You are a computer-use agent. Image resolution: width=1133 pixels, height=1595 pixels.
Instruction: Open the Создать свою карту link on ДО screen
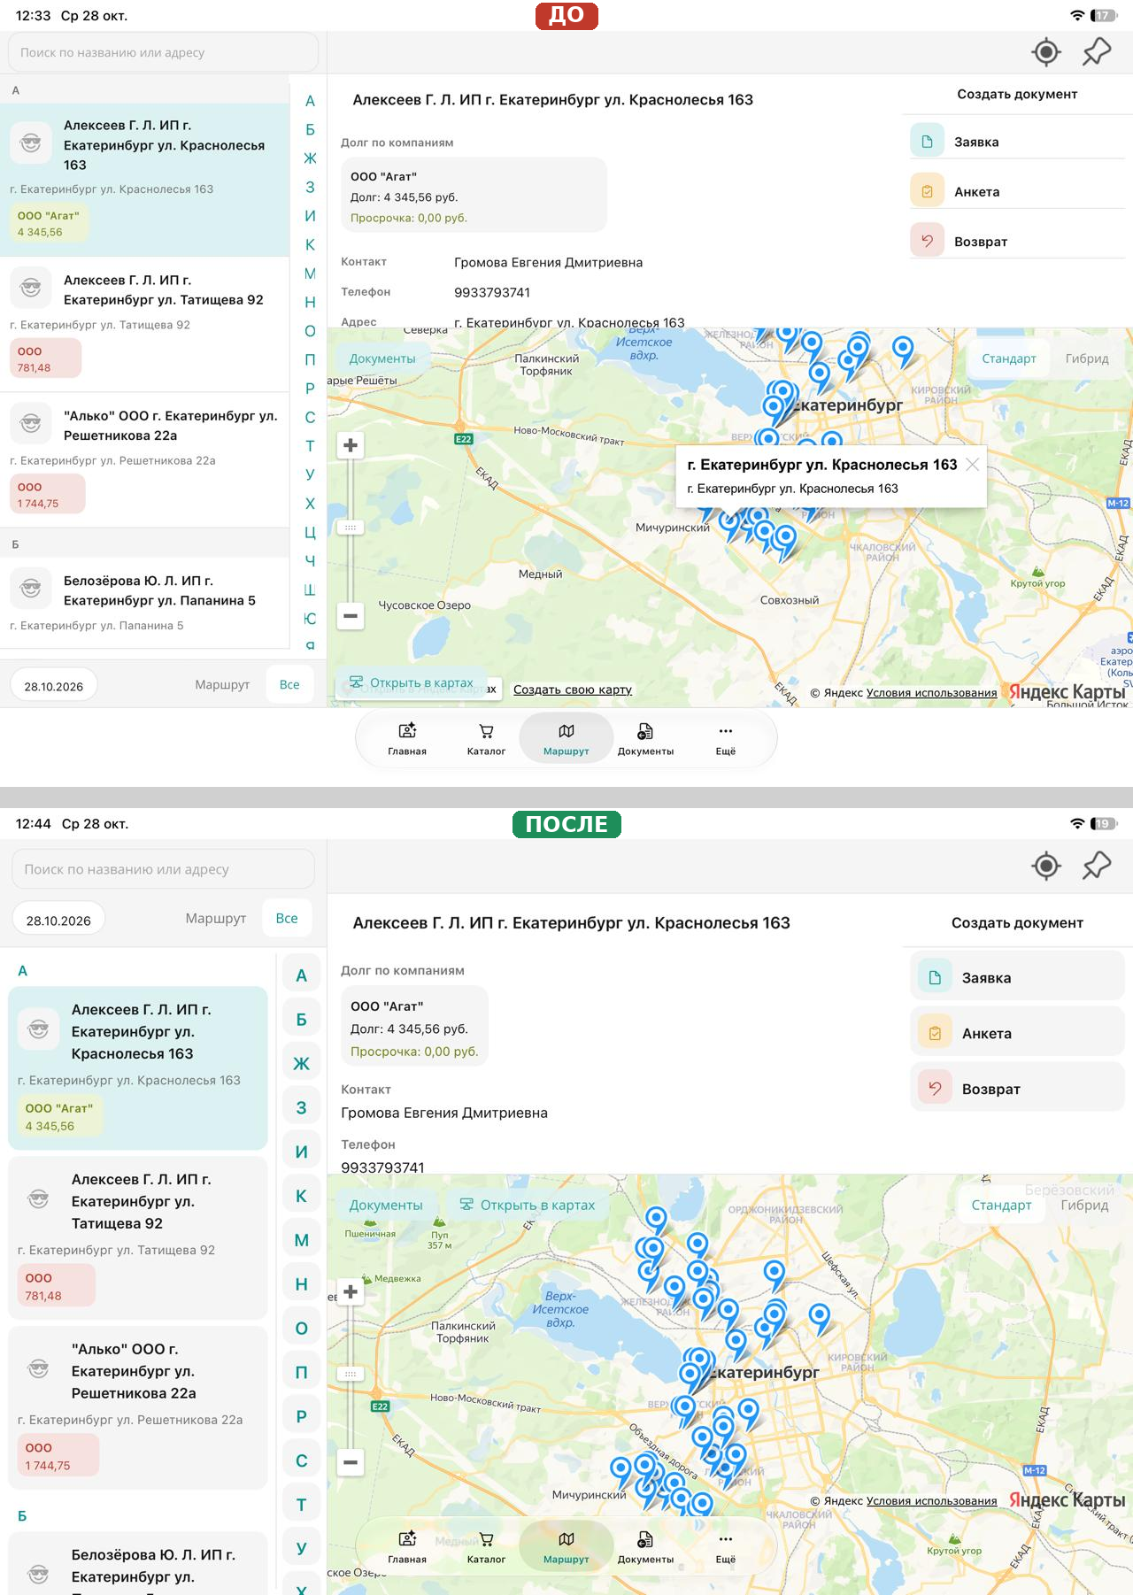click(573, 690)
